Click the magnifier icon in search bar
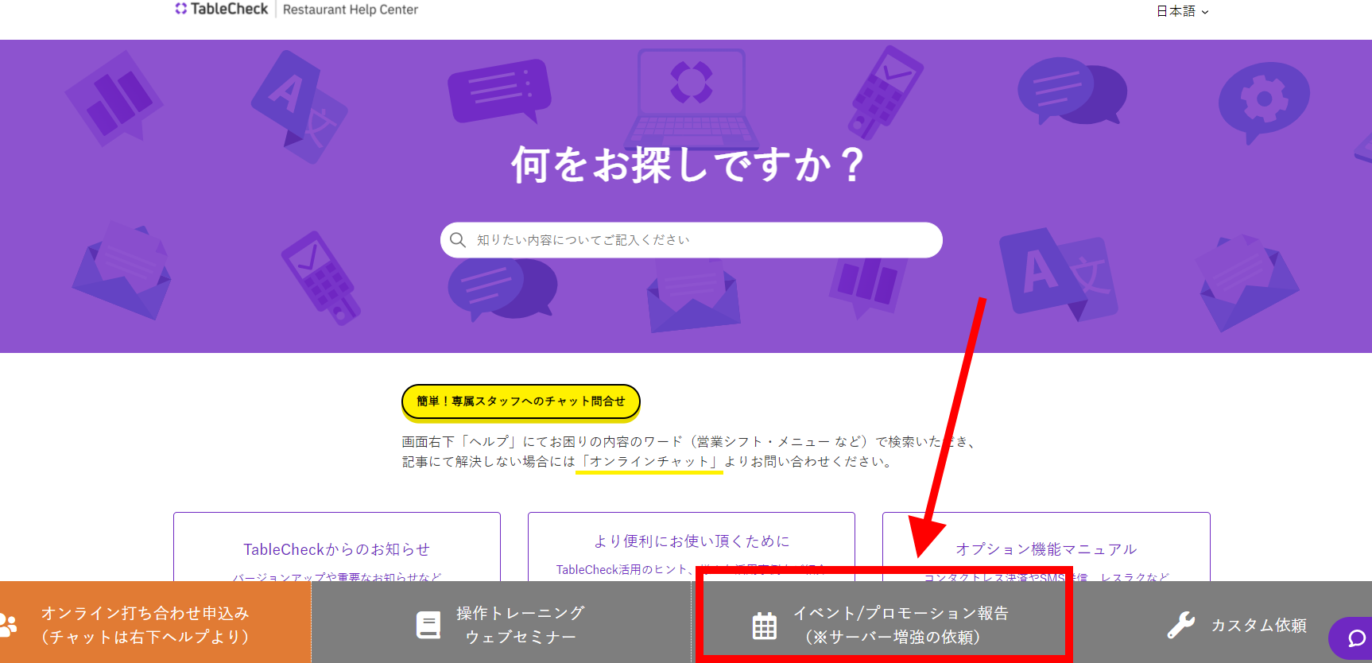Screen dimensions: 1372x663 (x=458, y=240)
